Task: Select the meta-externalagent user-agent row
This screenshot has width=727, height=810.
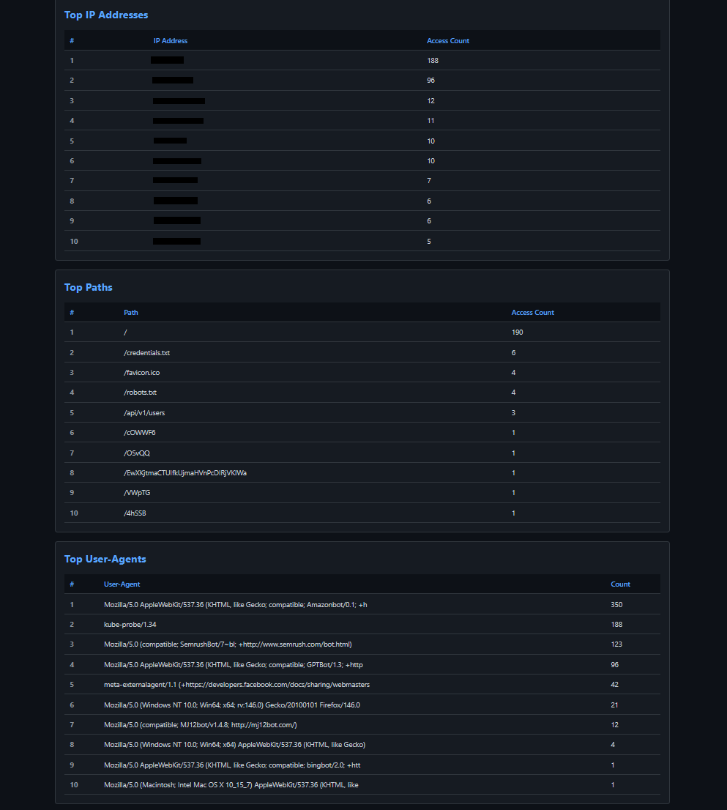Action: (x=236, y=684)
